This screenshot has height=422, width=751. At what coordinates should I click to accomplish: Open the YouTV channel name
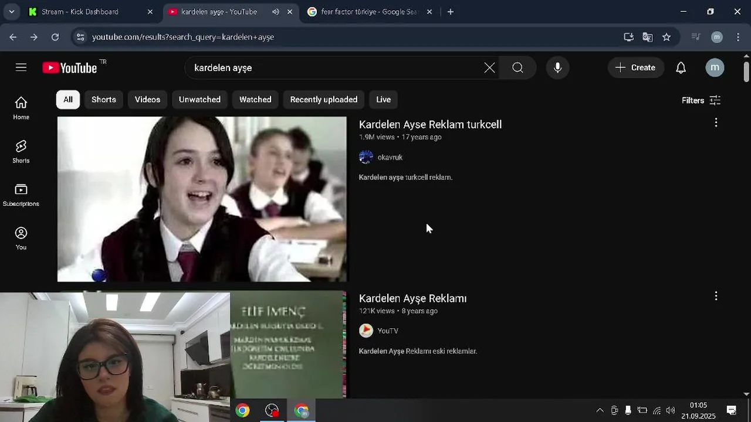pyautogui.click(x=388, y=331)
